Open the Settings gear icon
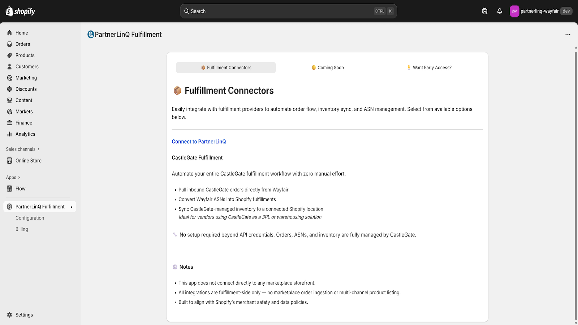Image resolution: width=578 pixels, height=325 pixels. coord(10,315)
